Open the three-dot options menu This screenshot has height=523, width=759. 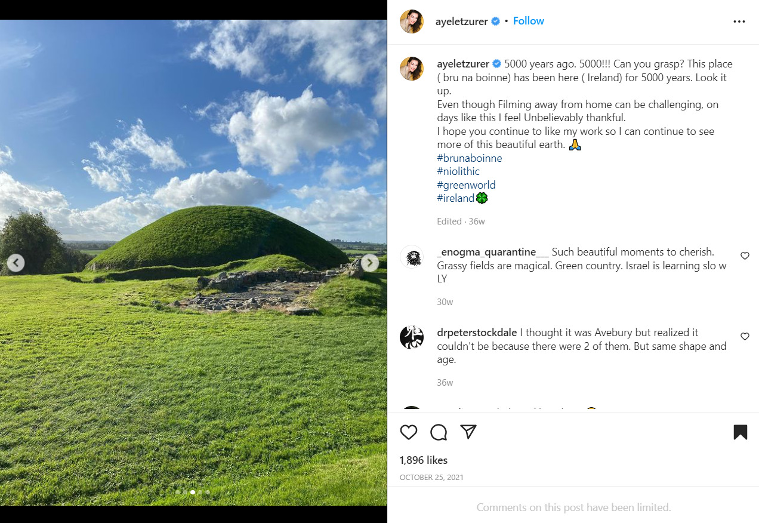[739, 21]
